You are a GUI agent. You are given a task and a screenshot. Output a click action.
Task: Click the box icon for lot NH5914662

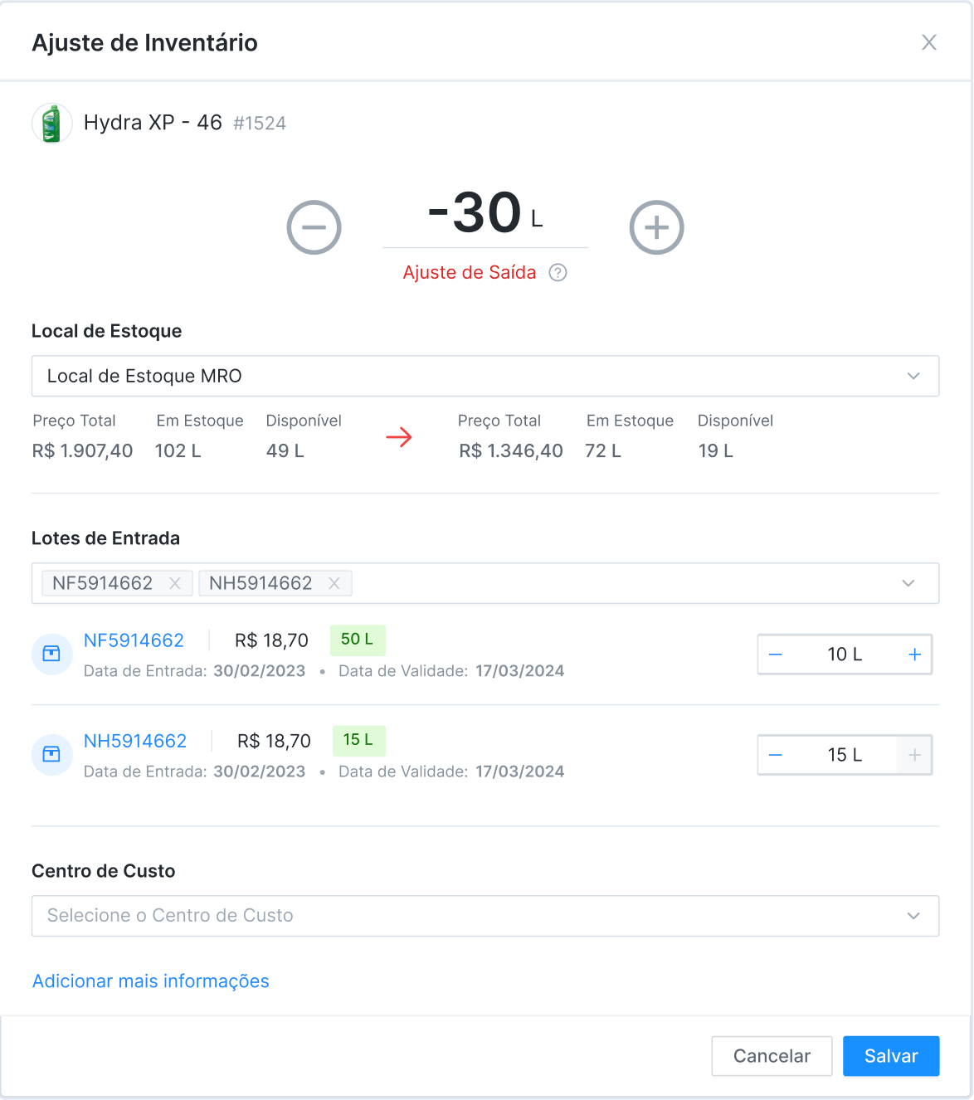click(51, 754)
